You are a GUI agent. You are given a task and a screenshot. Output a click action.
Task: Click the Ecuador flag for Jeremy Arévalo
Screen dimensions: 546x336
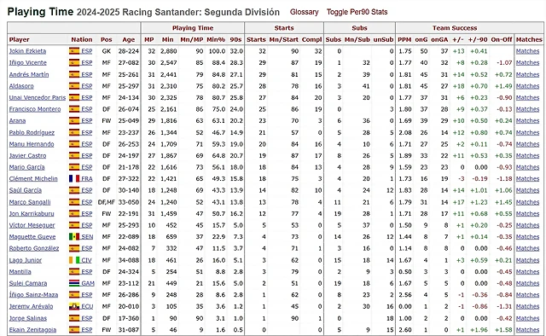click(x=74, y=306)
